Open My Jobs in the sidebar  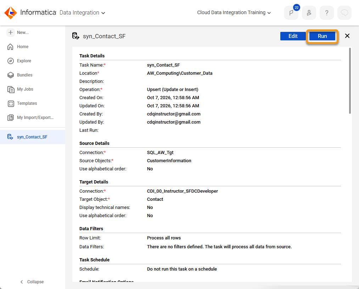point(25,89)
